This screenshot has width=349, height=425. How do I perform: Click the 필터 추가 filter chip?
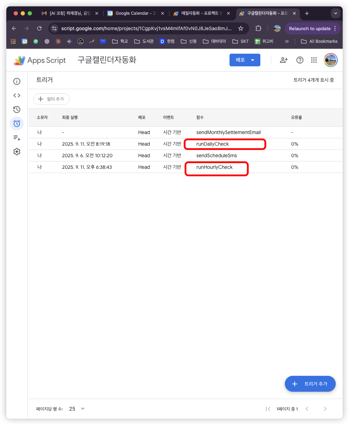[x=52, y=99]
